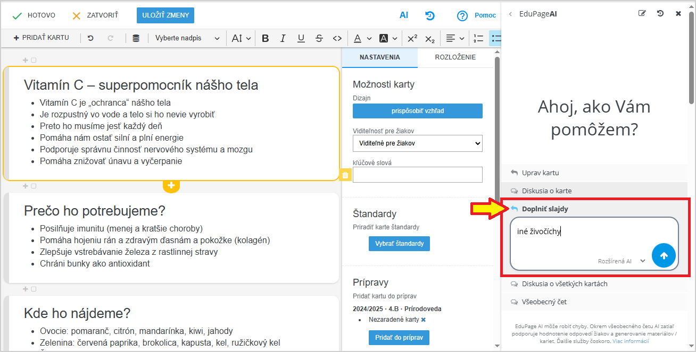Click the kľúčové slová input field
Image resolution: width=696 pixels, height=352 pixels.
coord(417,175)
